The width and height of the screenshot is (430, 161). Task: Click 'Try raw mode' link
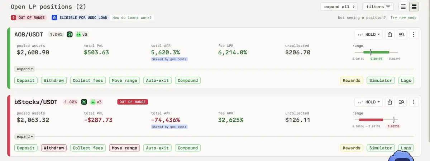(x=403, y=17)
